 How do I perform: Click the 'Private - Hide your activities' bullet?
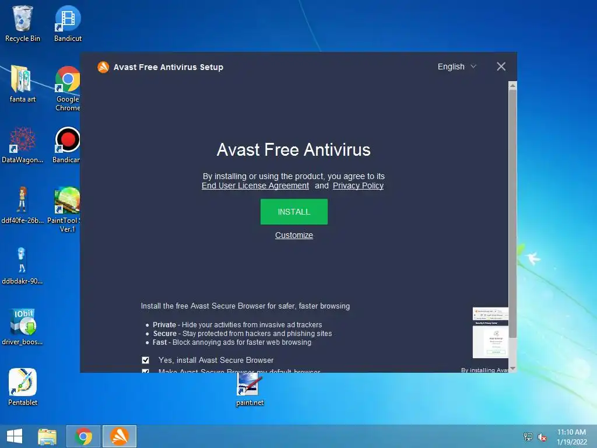237,324
